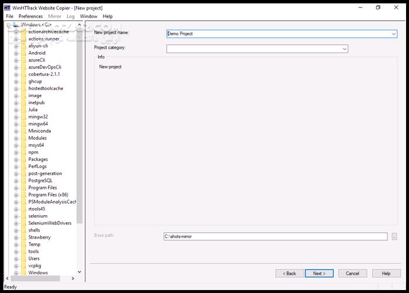Click the folder tree scroll right arrow
The image size is (409, 293).
[73, 278]
